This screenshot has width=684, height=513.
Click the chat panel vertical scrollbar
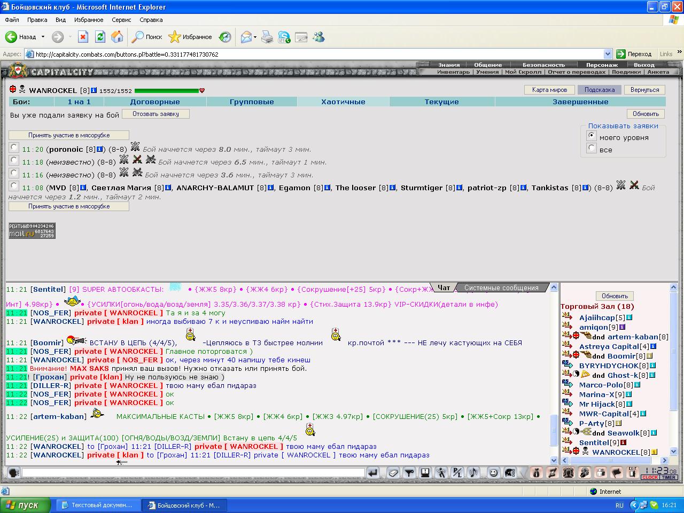(x=554, y=373)
